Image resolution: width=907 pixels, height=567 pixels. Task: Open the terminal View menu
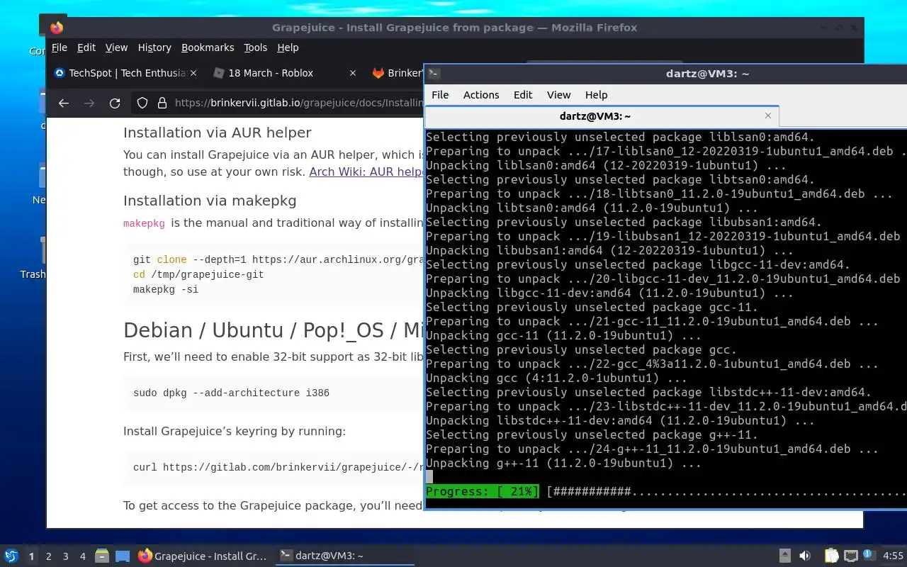point(558,95)
